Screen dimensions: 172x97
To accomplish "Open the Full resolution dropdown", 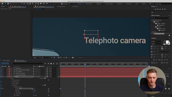I will [x=45, y=57].
